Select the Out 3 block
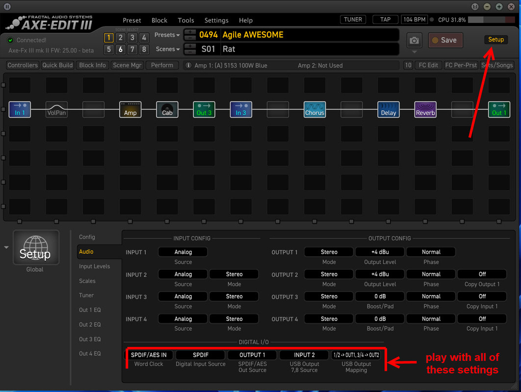Viewport: 521px width, 392px height. pyautogui.click(x=204, y=110)
